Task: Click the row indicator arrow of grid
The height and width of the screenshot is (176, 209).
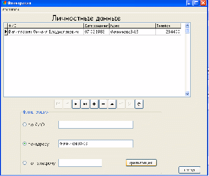Action: [x=6, y=32]
